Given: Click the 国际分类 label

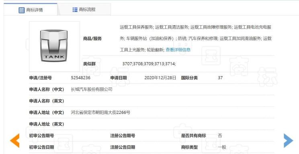Looking at the screenshot, I should click(189, 78).
